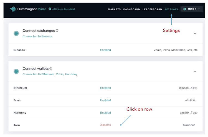Open info icon beside Connect wallets
208x137 pixels.
[x=51, y=68]
